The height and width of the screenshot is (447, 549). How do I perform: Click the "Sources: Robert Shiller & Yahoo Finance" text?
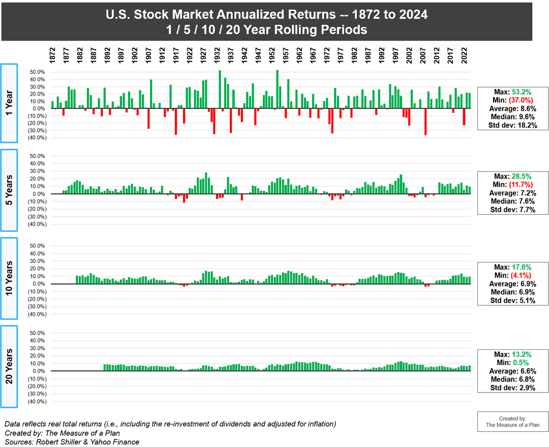pyautogui.click(x=70, y=442)
